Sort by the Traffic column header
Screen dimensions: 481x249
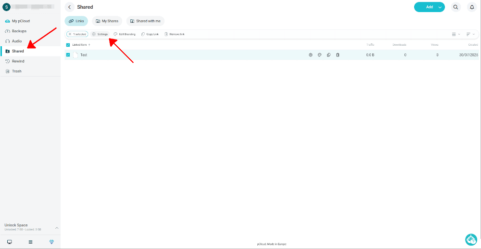(370, 45)
